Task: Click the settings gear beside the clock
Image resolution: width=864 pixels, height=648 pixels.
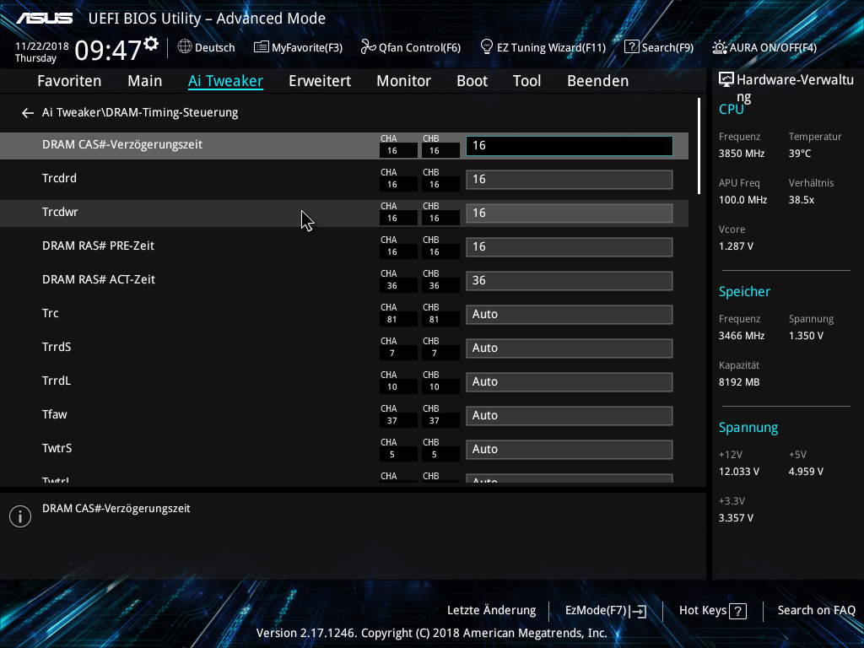Action: pos(151,44)
